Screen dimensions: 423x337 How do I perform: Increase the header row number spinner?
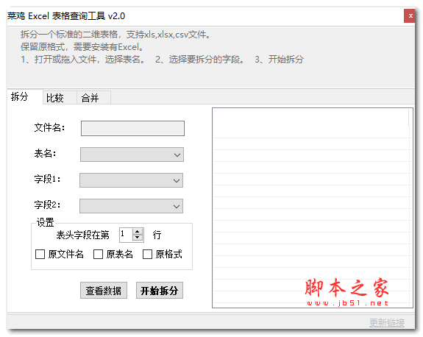click(138, 232)
